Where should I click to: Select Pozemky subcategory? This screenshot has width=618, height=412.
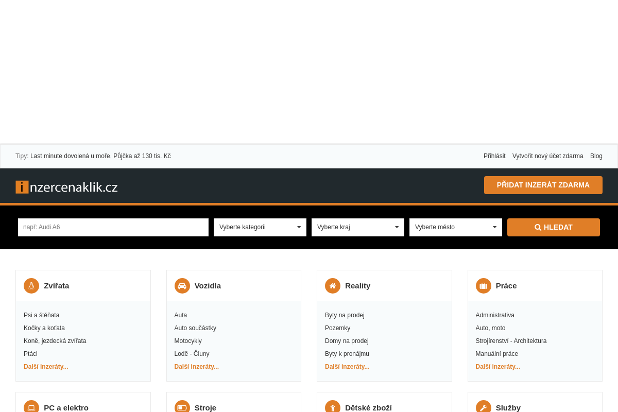tap(338, 328)
